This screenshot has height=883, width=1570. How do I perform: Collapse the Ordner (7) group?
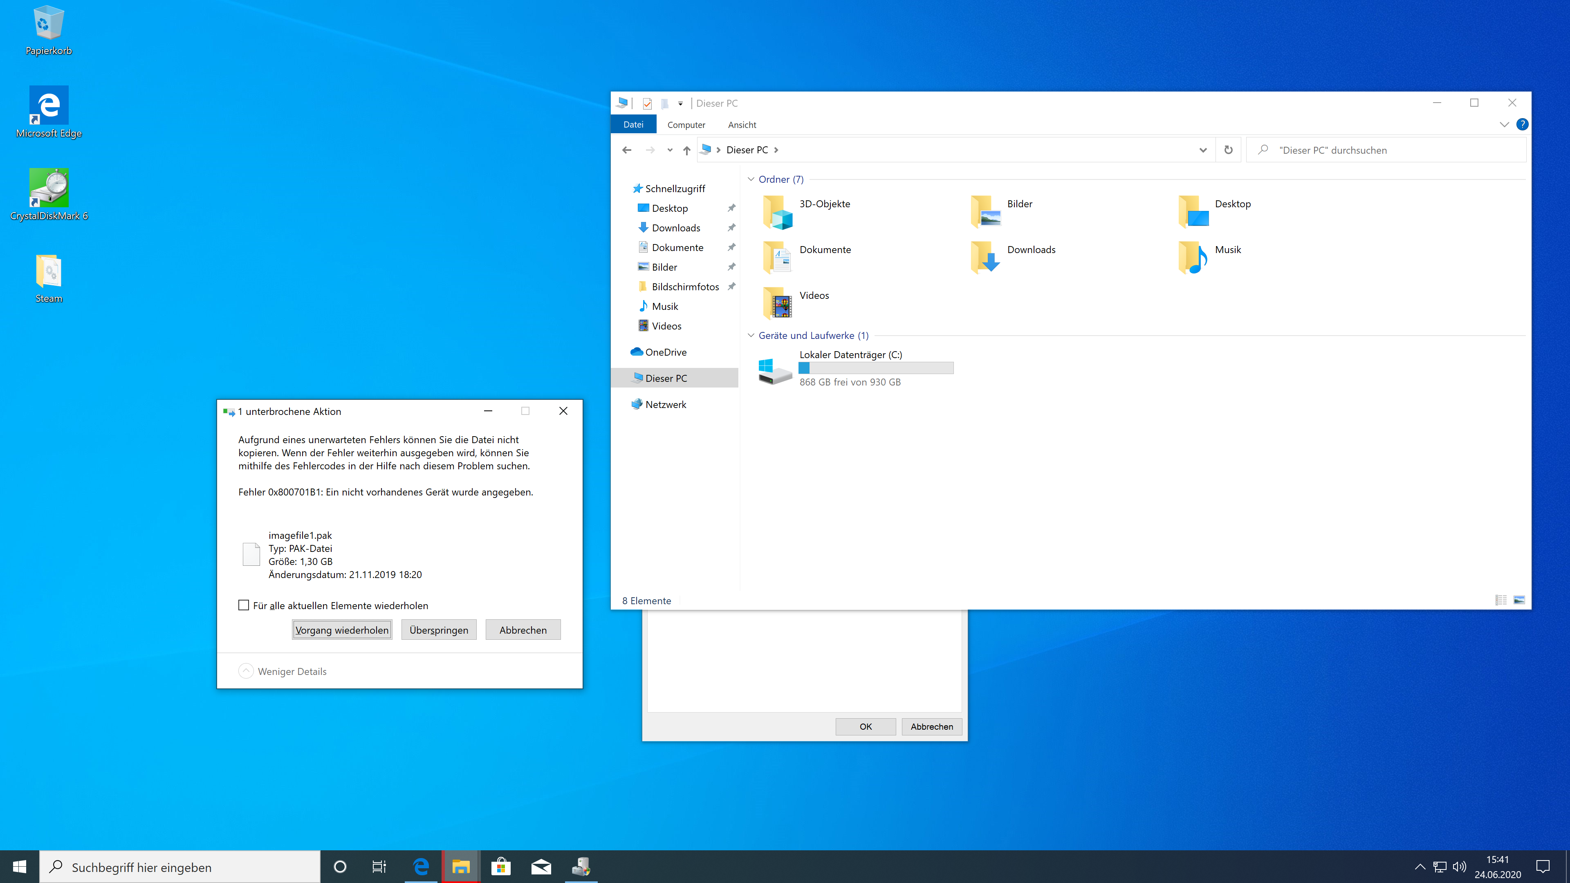751,179
